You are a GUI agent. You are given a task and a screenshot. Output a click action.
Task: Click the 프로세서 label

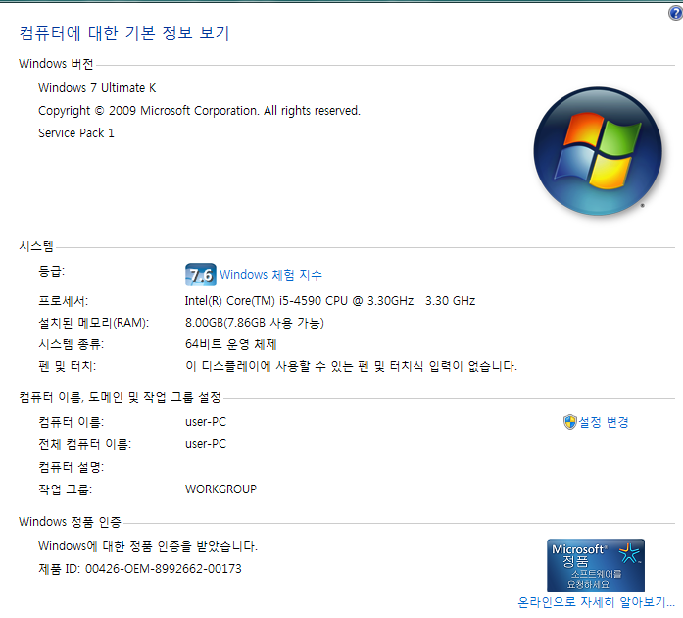click(63, 301)
